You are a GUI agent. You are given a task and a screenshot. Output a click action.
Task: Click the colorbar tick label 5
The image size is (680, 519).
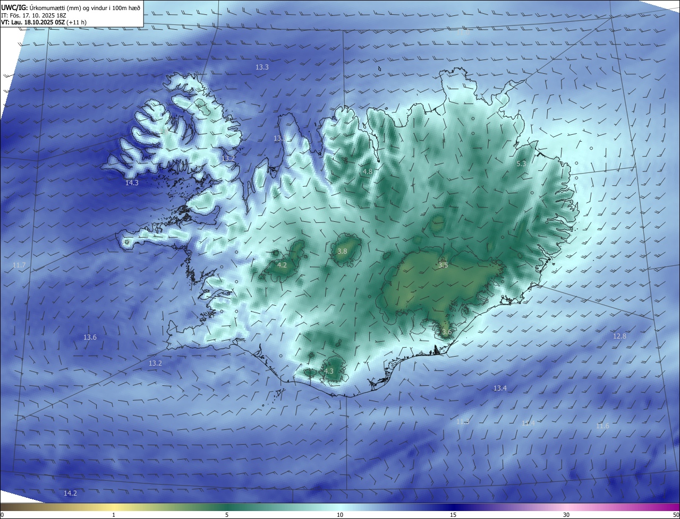click(227, 515)
